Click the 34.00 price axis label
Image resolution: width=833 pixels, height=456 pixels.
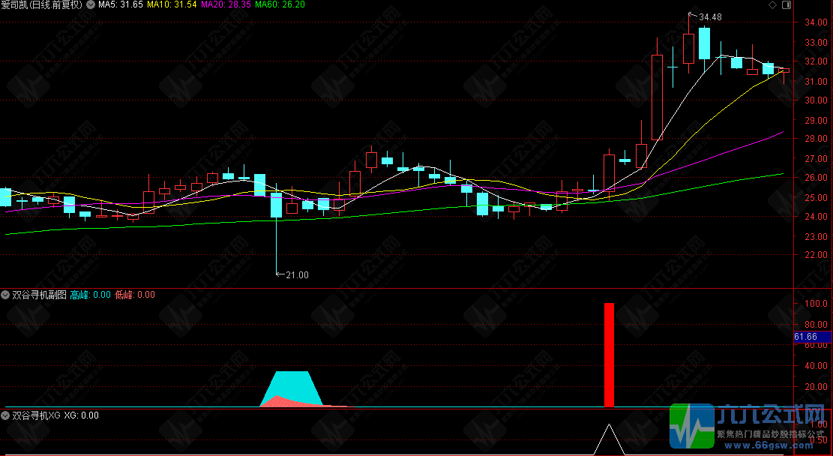[816, 22]
